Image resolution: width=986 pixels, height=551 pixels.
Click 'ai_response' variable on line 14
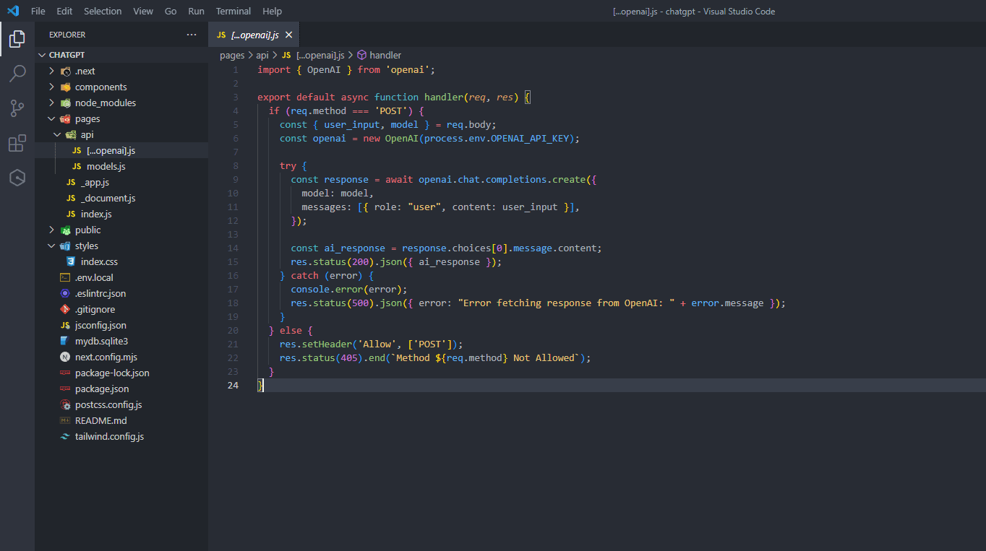[354, 248]
